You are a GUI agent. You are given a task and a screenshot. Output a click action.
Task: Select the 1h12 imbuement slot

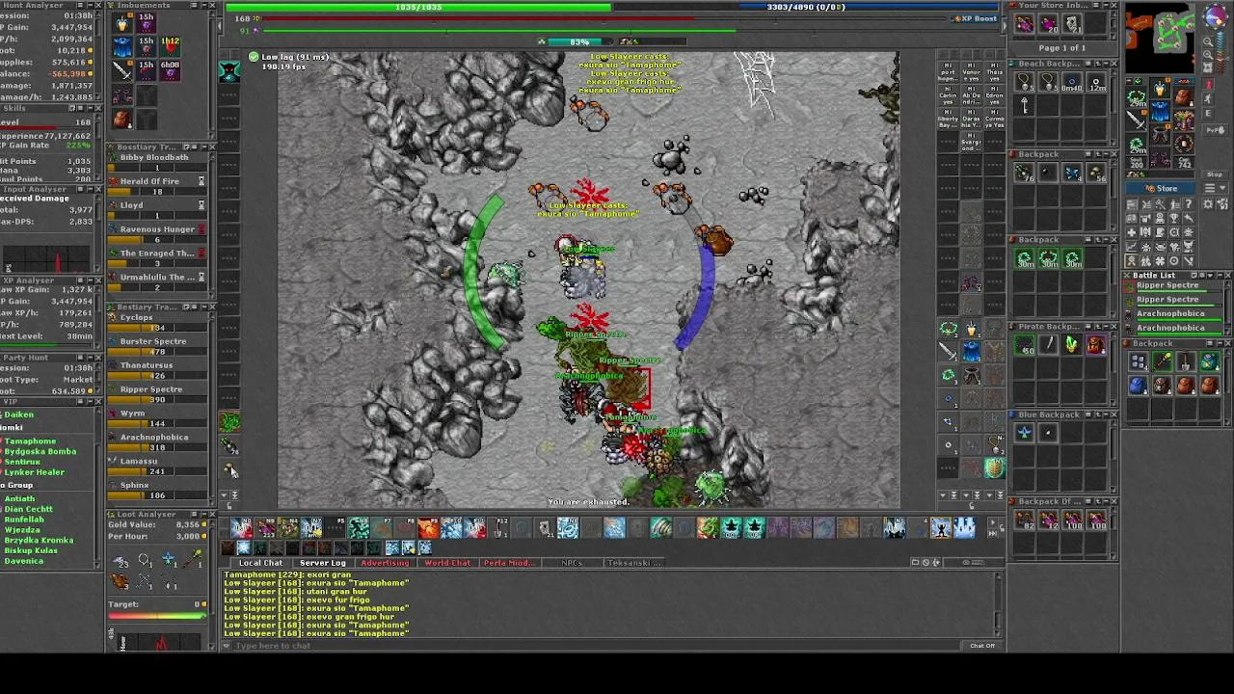pos(170,45)
